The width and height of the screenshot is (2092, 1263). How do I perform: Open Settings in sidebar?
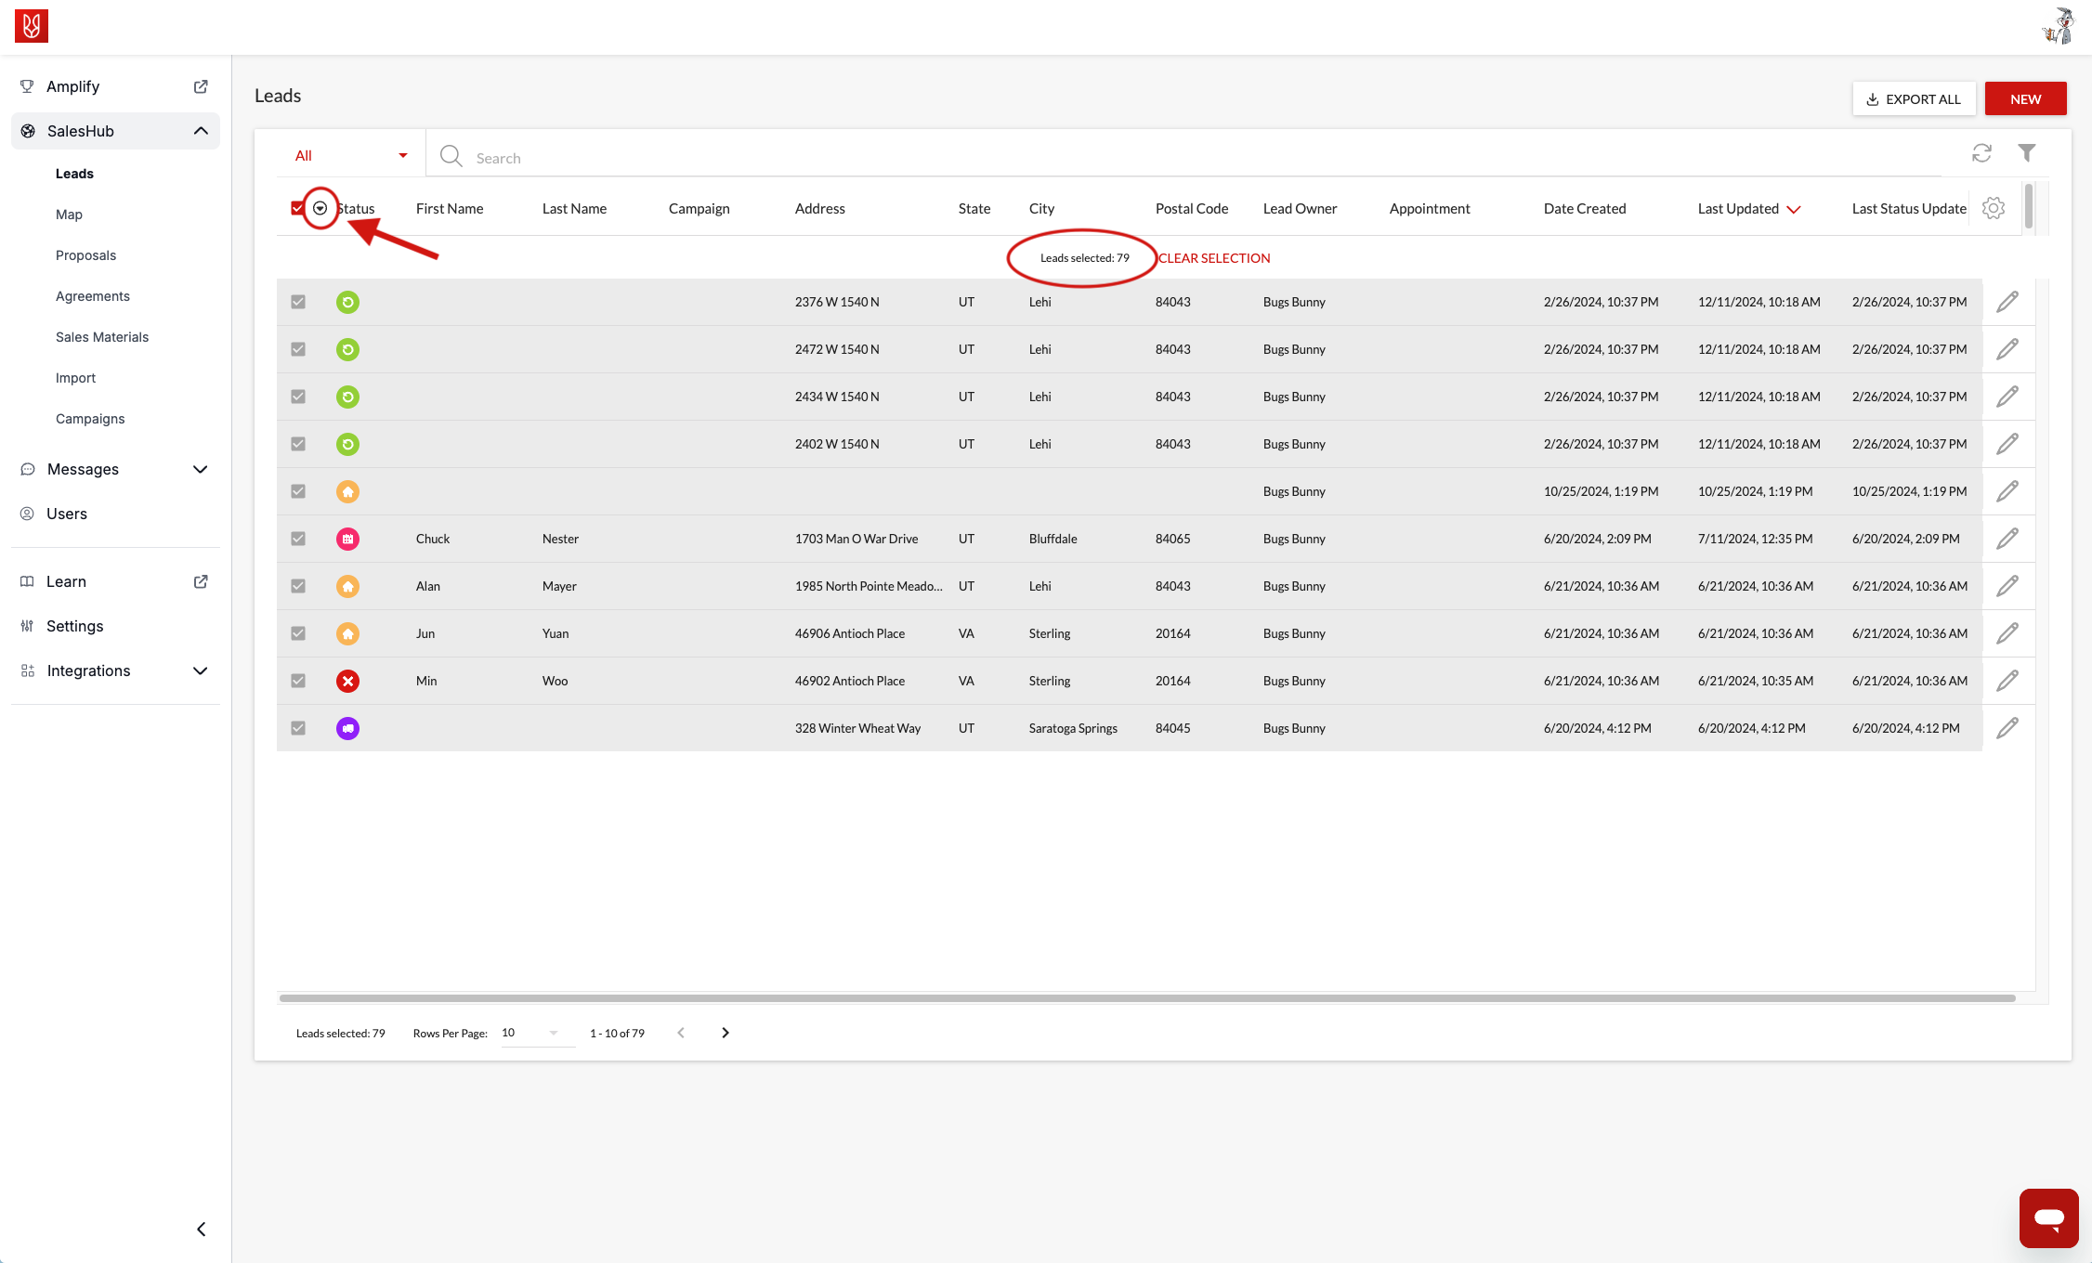tap(75, 626)
